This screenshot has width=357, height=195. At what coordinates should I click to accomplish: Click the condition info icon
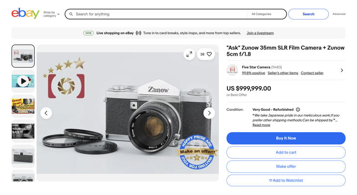pyautogui.click(x=298, y=110)
